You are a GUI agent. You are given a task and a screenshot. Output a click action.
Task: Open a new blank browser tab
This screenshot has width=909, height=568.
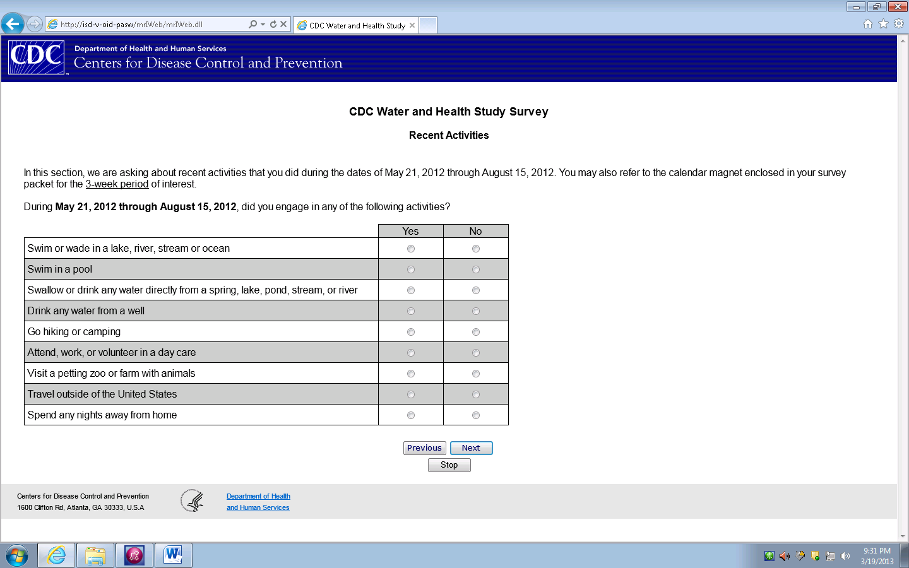pos(429,25)
